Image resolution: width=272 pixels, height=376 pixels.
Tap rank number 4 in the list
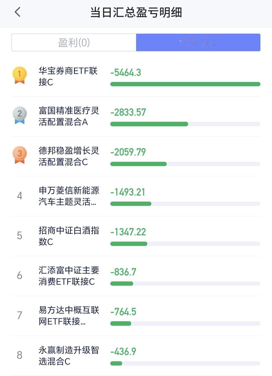[x=19, y=196]
